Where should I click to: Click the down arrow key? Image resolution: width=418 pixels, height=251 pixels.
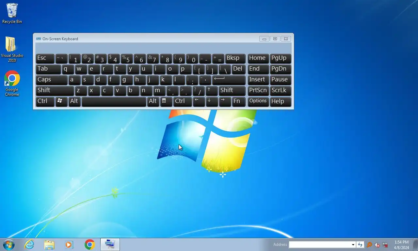[x=212, y=101]
